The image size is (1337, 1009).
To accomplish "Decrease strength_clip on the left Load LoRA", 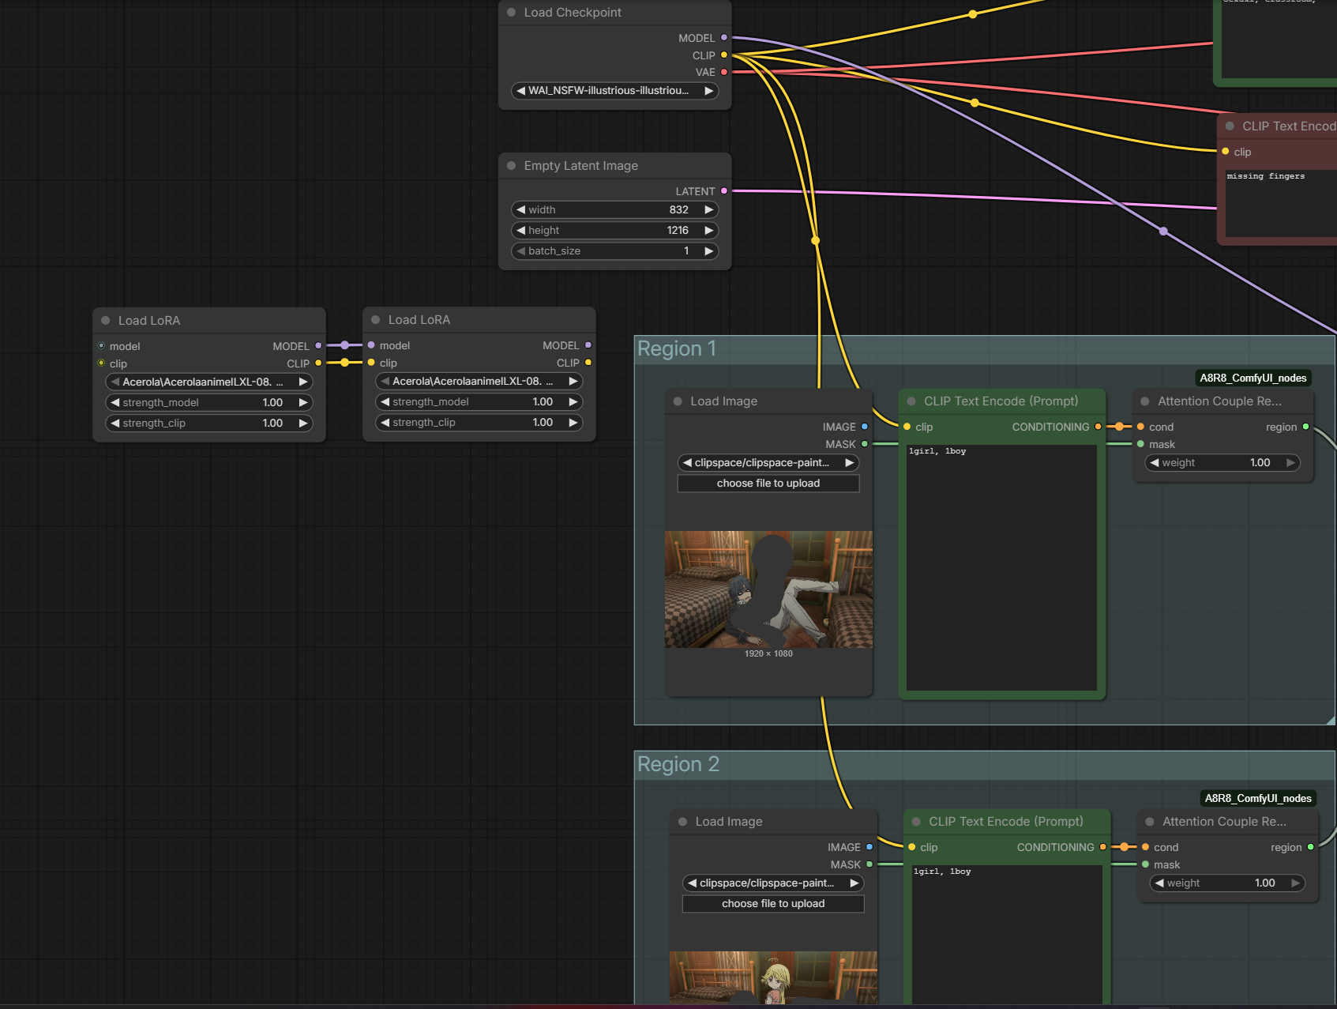I will tap(115, 423).
